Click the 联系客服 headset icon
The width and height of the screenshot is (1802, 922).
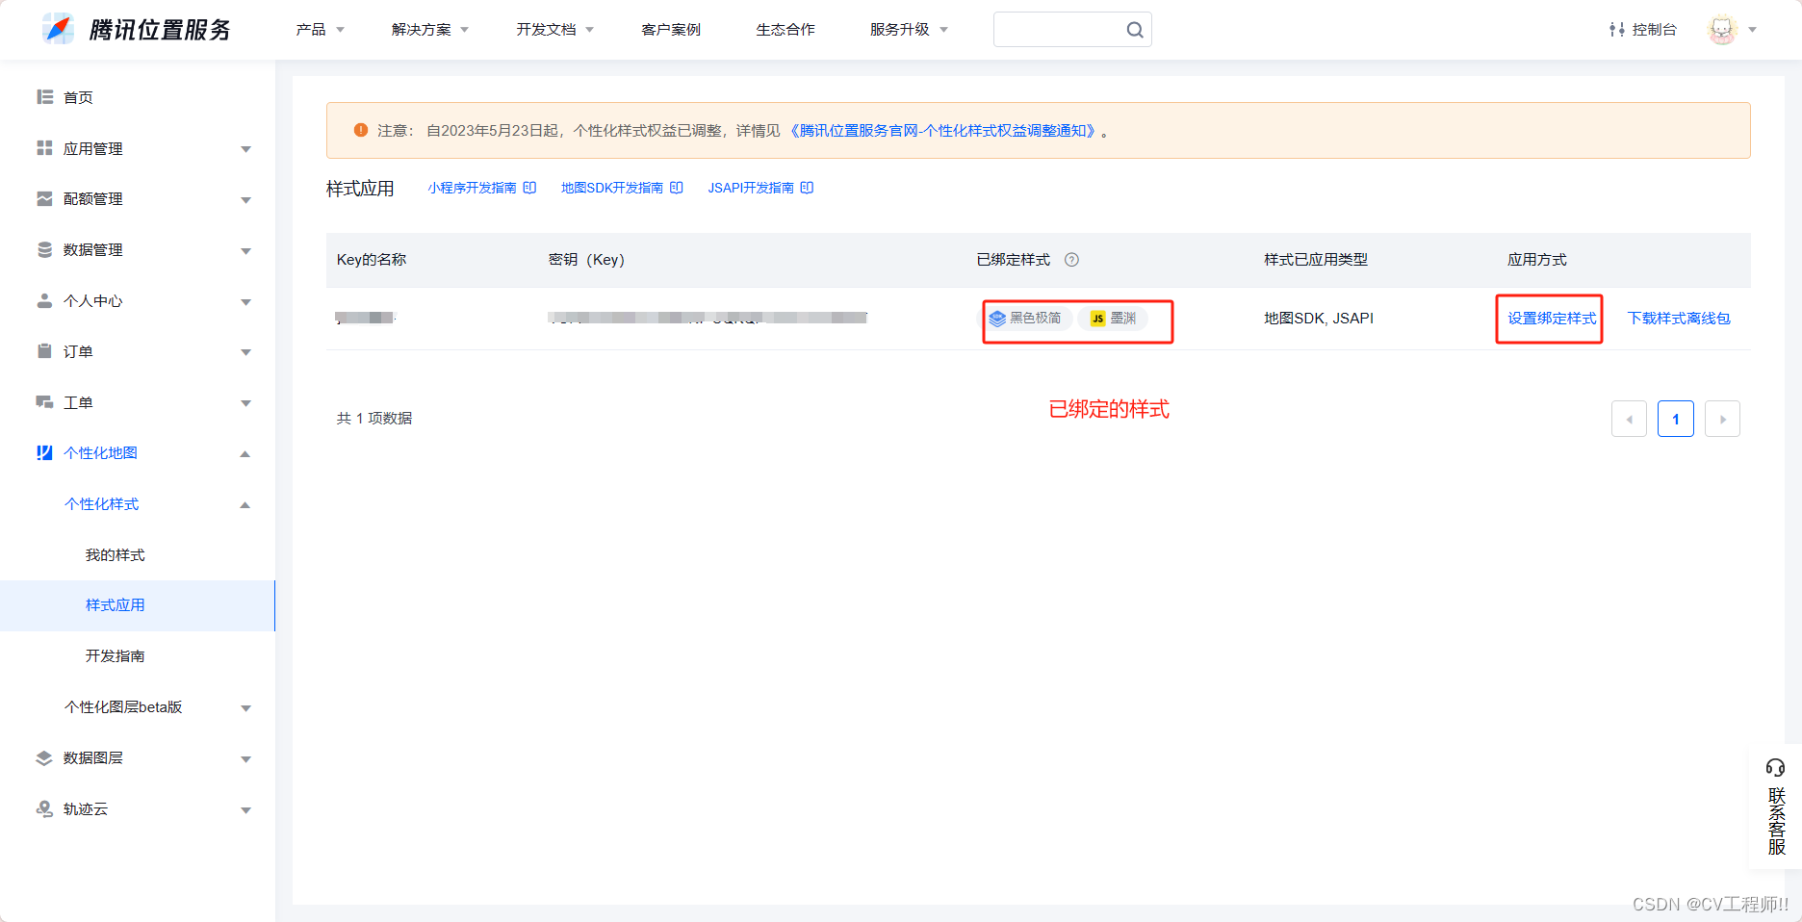click(x=1776, y=767)
